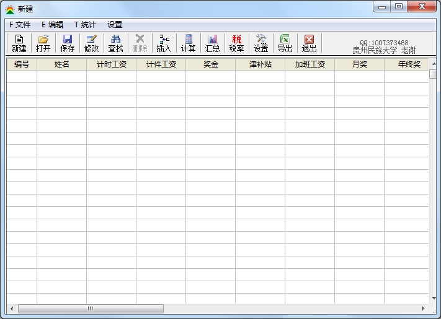Maximize the 新建 window

[399, 6]
